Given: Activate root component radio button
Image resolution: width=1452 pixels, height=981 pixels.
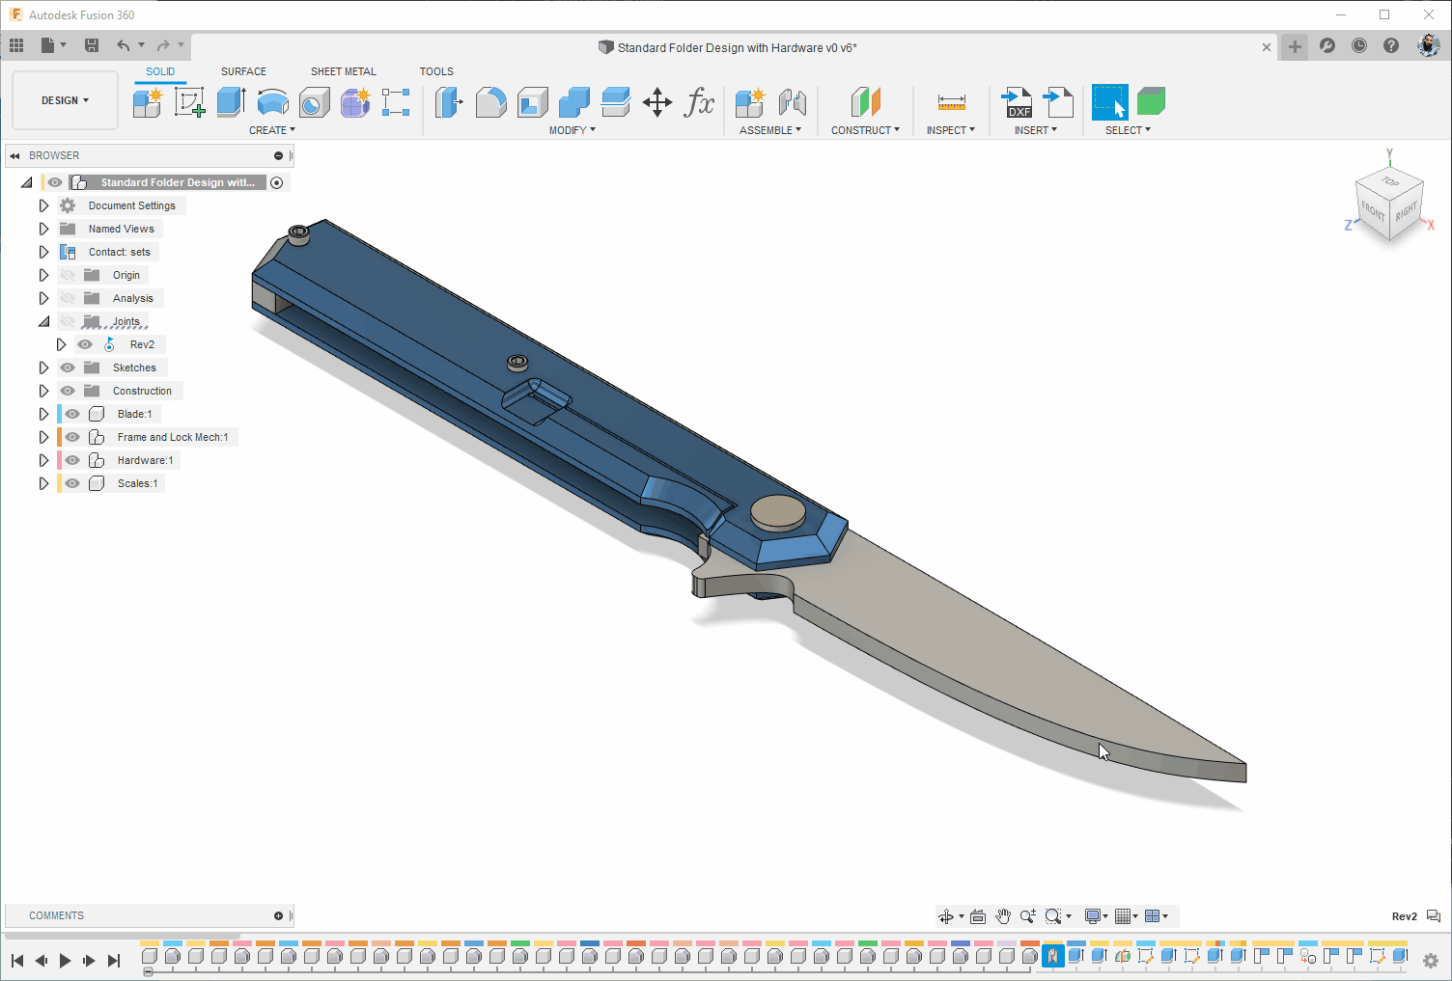Looking at the screenshot, I should click(x=277, y=182).
